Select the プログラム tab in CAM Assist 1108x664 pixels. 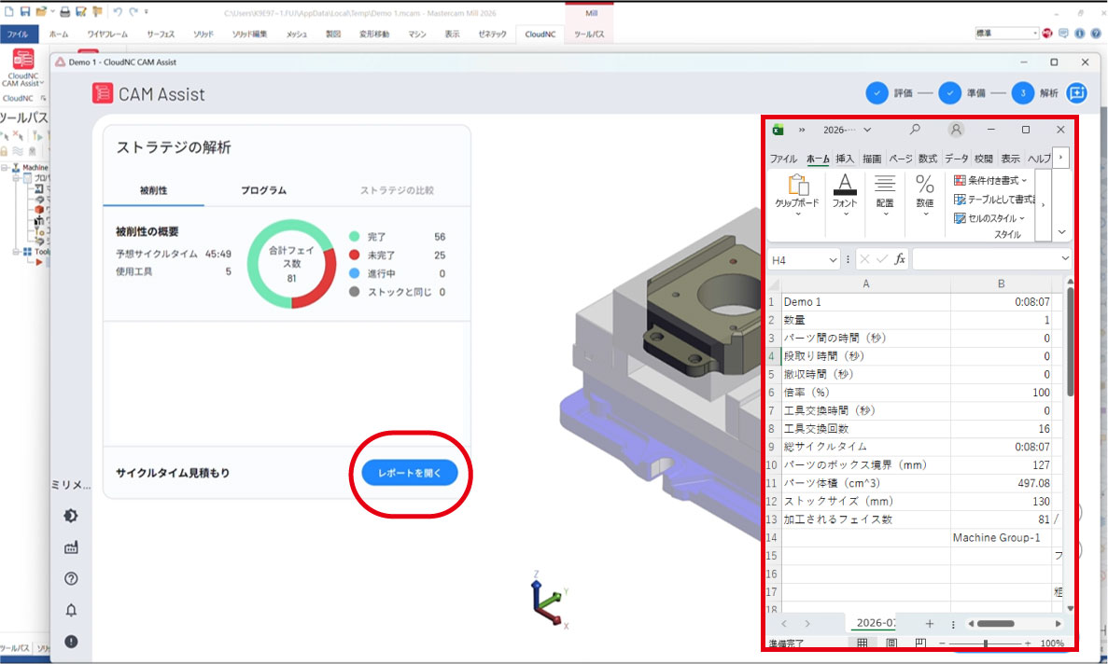click(x=263, y=190)
